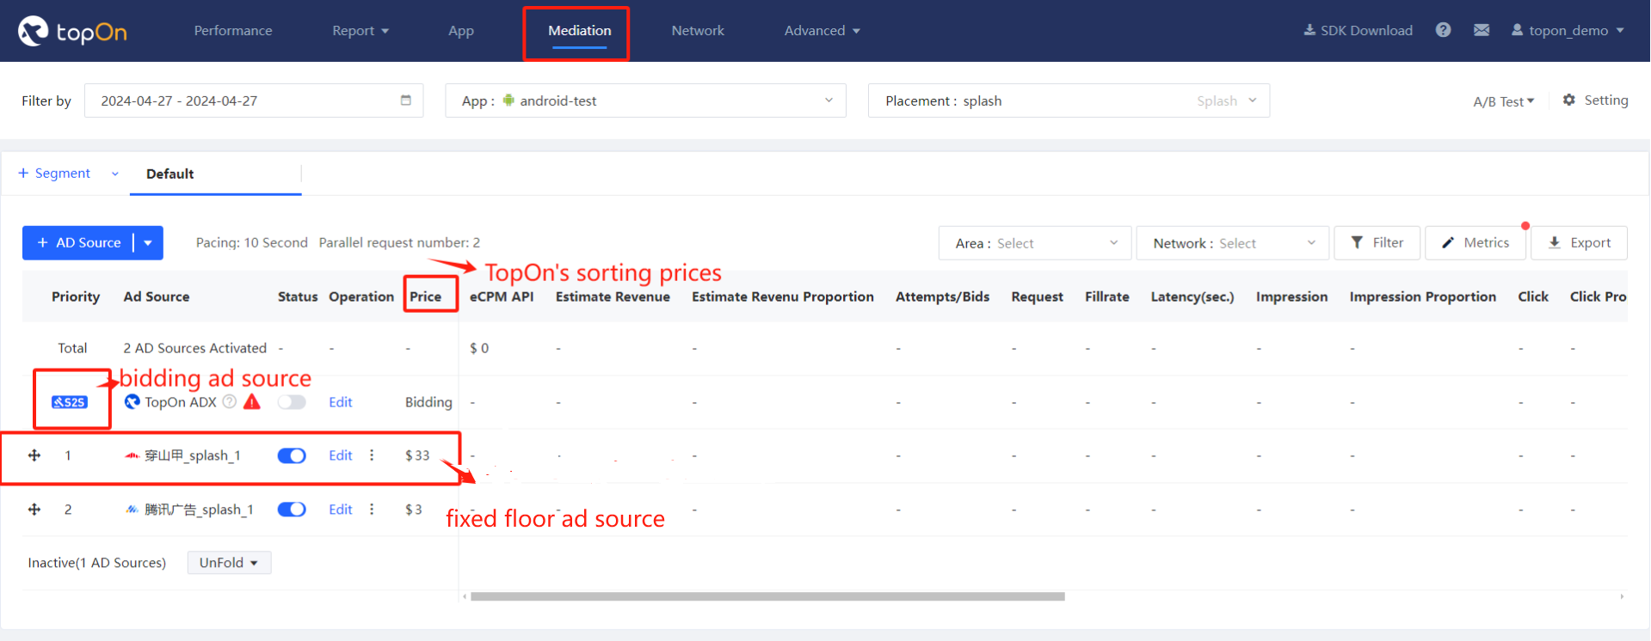
Task: Click drag handle for priority 1 row
Action: pos(34,455)
